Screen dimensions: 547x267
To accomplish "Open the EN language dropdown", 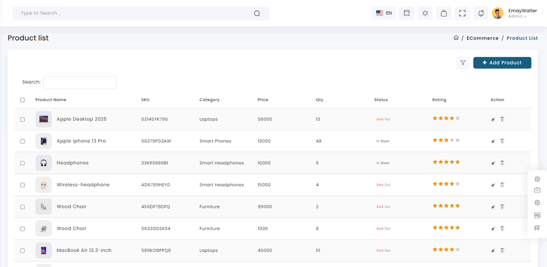I will [383, 13].
